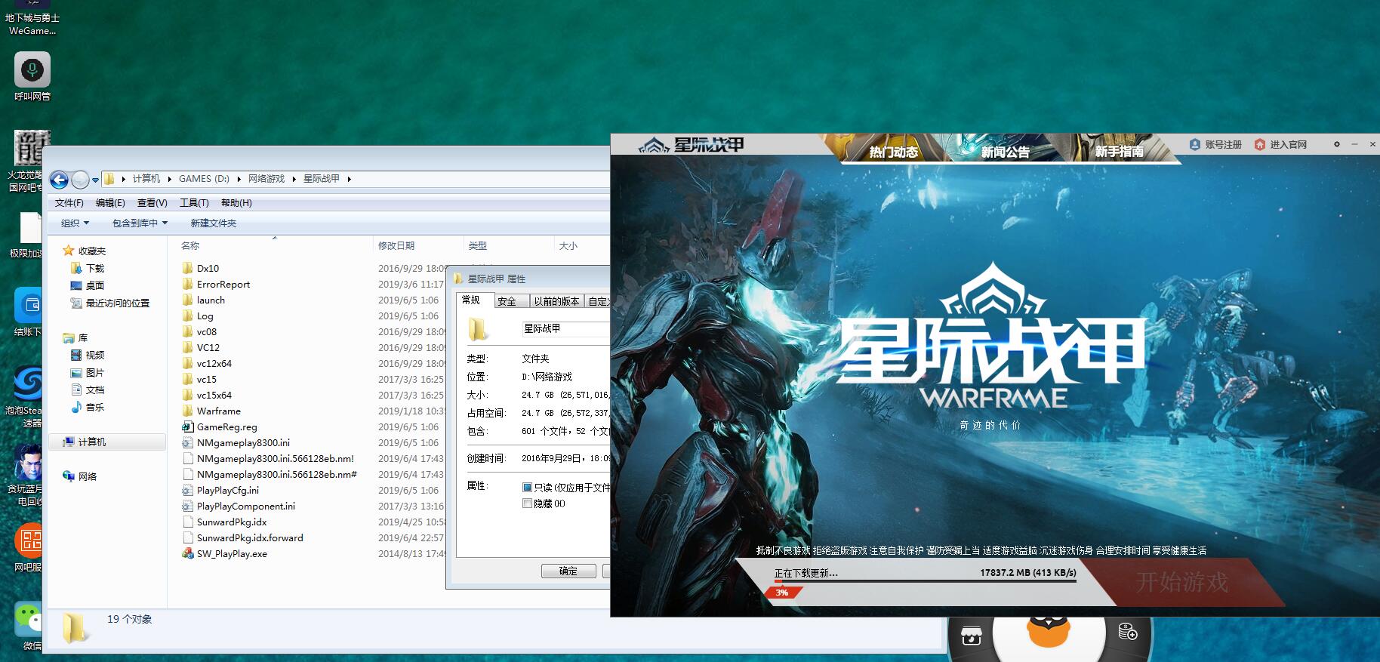
Task: Open launcher settings via the gear icon
Action: coord(1336,144)
